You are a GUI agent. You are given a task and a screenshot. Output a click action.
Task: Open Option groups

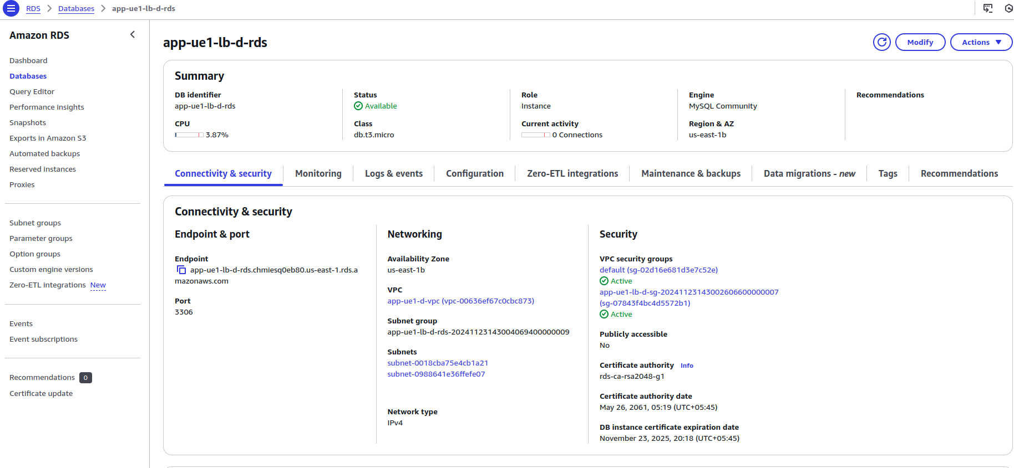tap(35, 254)
